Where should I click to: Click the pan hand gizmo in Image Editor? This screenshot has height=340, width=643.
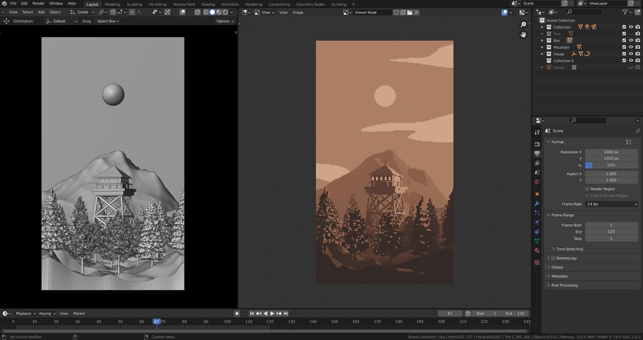click(x=524, y=34)
